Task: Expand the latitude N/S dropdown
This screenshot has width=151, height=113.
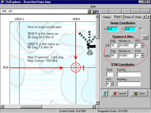Action: [142, 45]
